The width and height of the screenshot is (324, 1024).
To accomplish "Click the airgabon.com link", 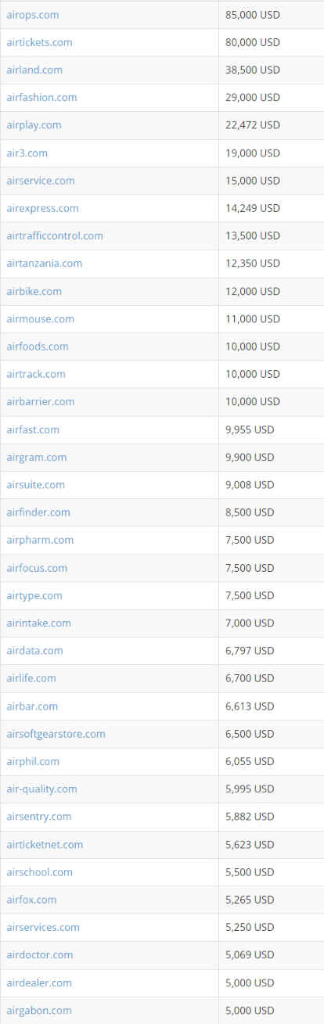I will 38,1011.
